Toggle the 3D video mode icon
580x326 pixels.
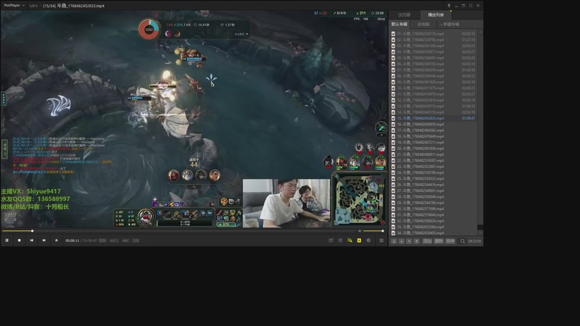click(x=340, y=241)
